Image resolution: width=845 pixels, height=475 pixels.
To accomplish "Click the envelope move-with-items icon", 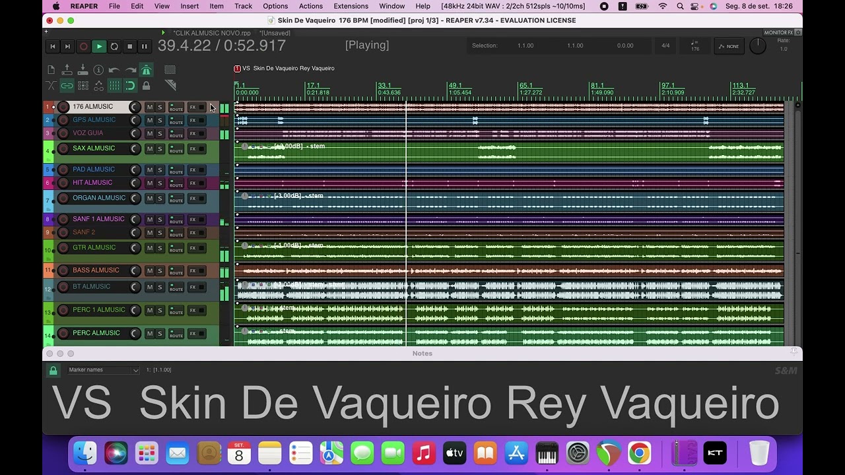I will point(98,86).
